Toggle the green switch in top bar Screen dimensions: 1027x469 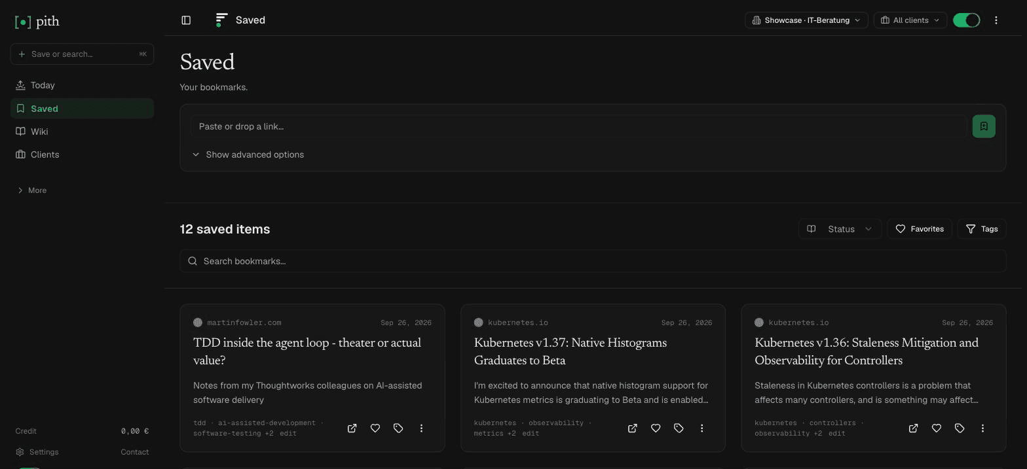pyautogui.click(x=966, y=20)
